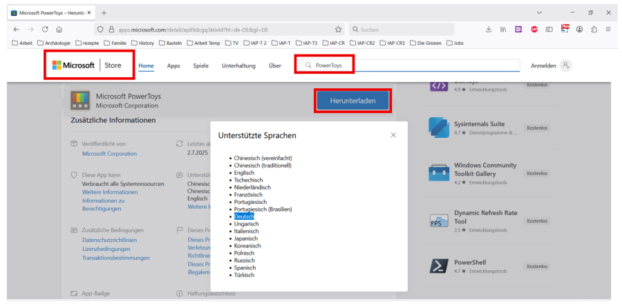Click the Store search field containing PowerToys
Screen dimensions: 622x306
coord(408,65)
